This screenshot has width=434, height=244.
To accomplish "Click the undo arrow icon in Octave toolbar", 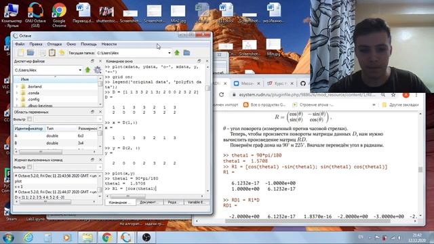I will click(62, 53).
